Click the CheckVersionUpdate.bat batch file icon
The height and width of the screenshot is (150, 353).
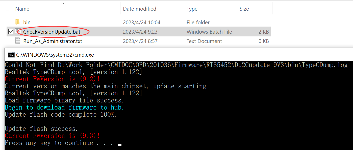tap(18, 31)
